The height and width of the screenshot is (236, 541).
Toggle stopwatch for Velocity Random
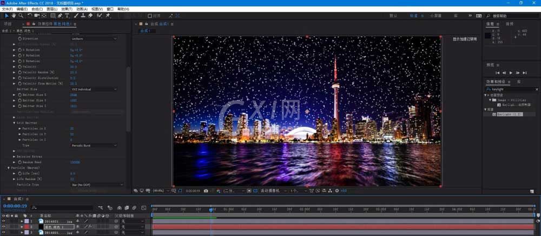(x=19, y=73)
